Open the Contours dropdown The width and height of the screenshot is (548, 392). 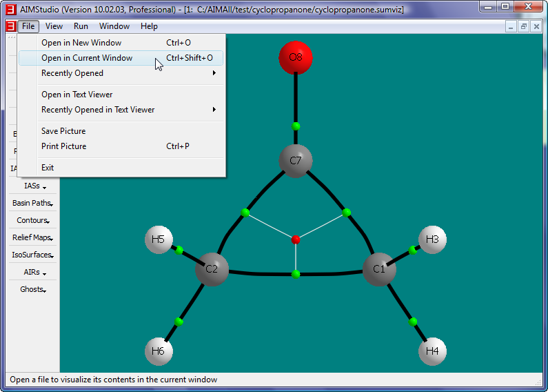(x=33, y=221)
